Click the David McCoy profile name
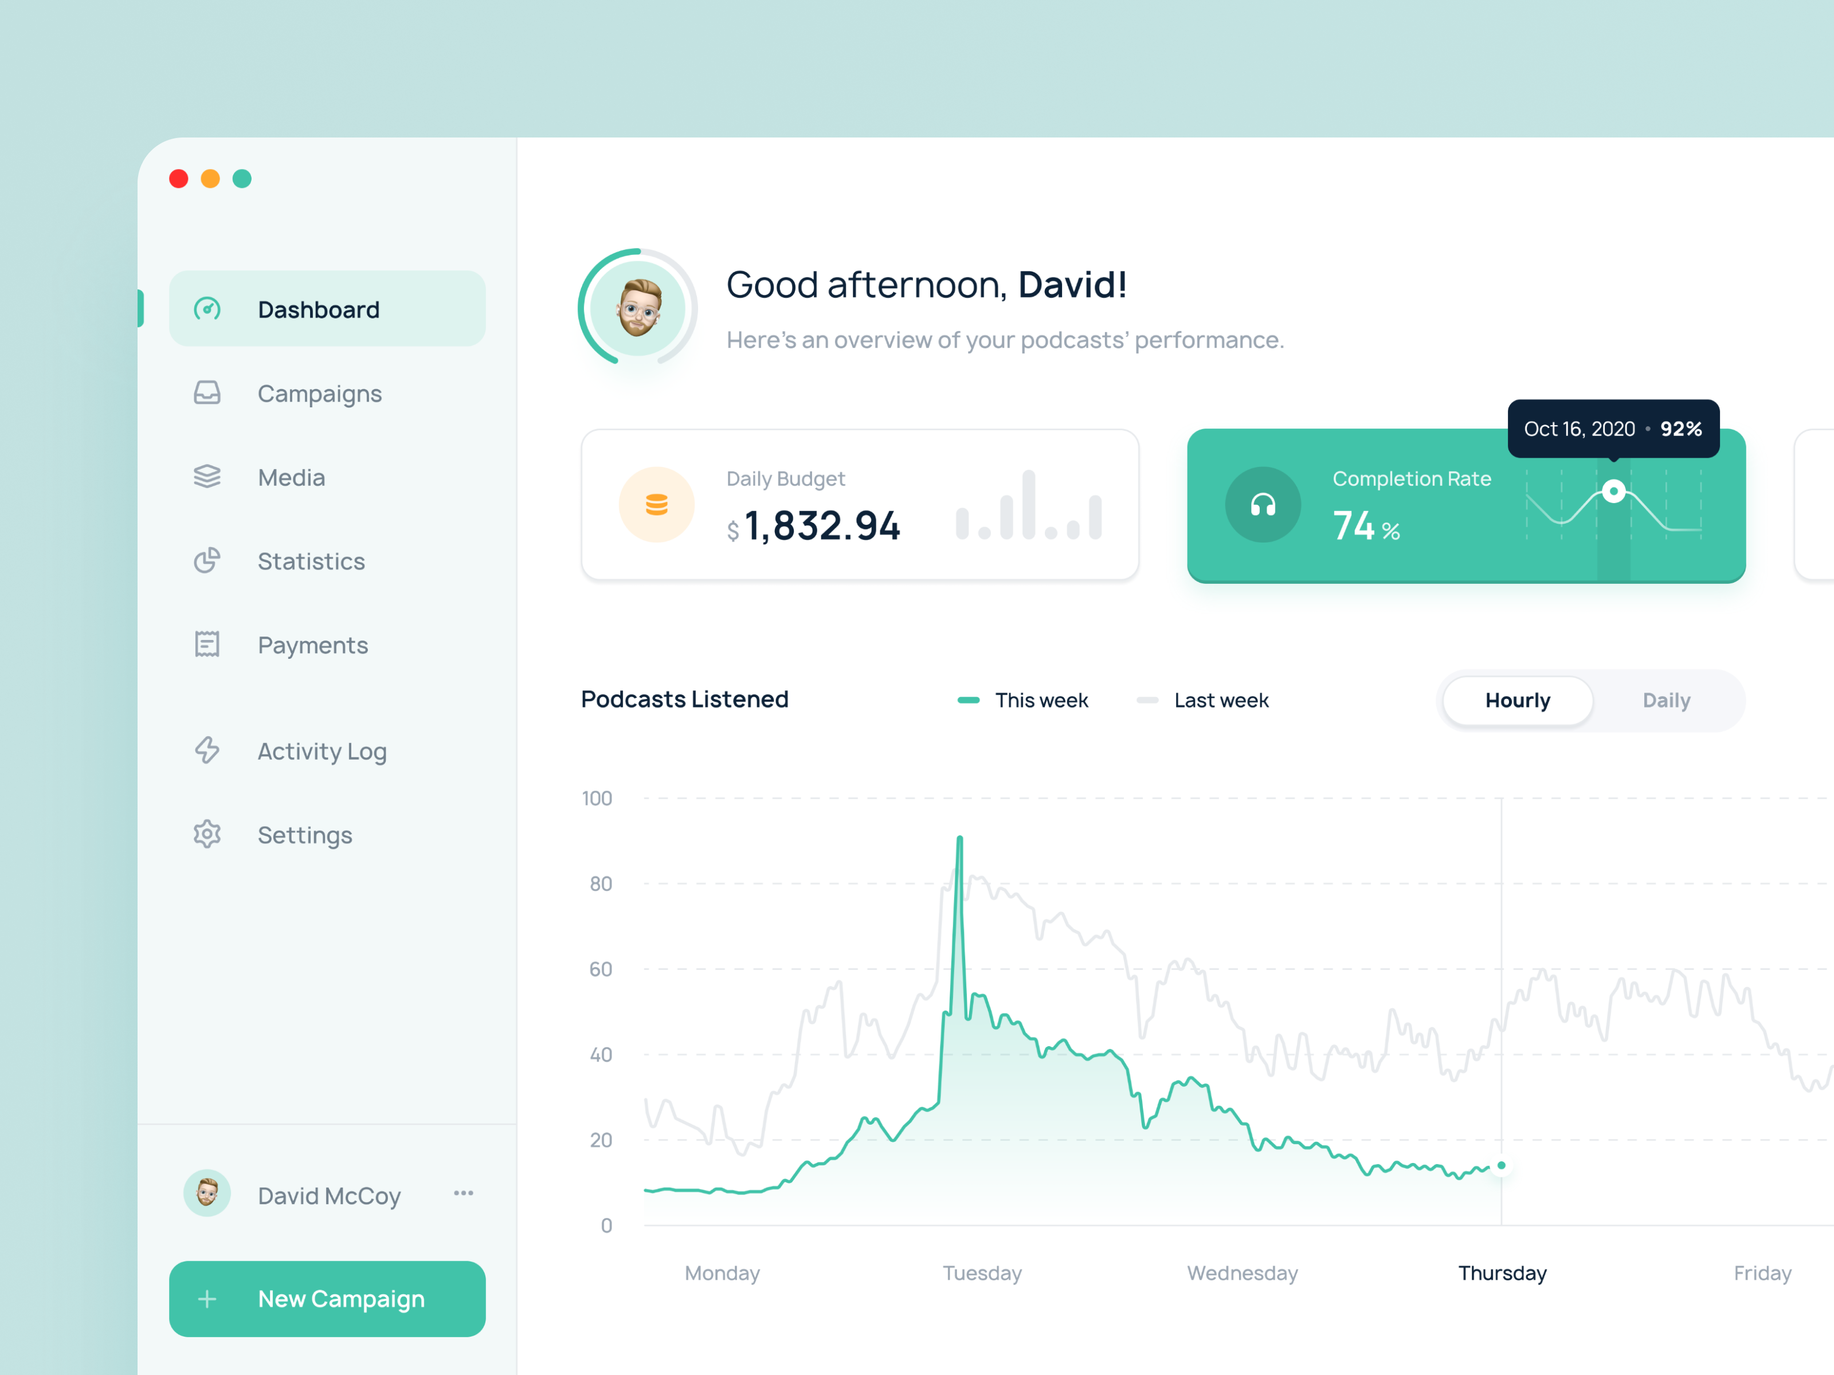 (329, 1195)
